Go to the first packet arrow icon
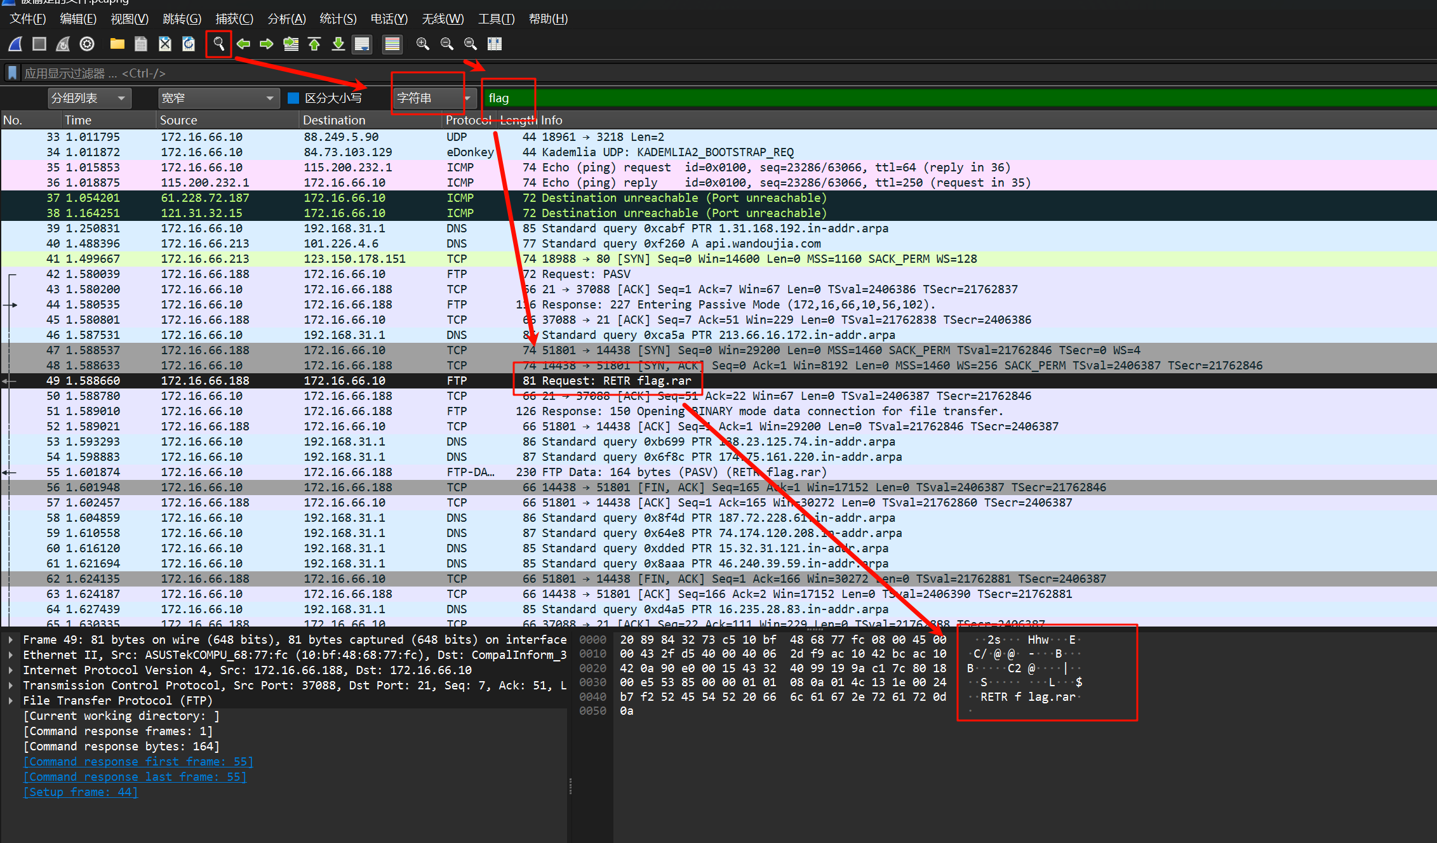1437x843 pixels. (314, 44)
